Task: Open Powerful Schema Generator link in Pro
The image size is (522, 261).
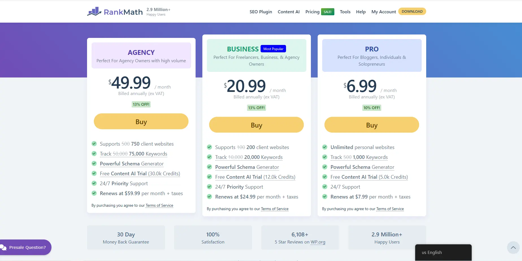Action: [362, 167]
